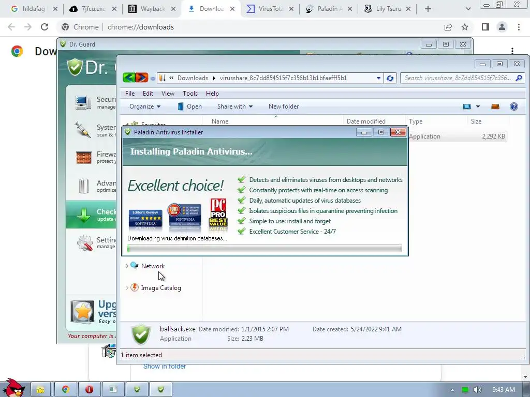The width and height of the screenshot is (530, 397).
Task: Toggle the preview pane icon in Explorer
Action: (x=495, y=106)
